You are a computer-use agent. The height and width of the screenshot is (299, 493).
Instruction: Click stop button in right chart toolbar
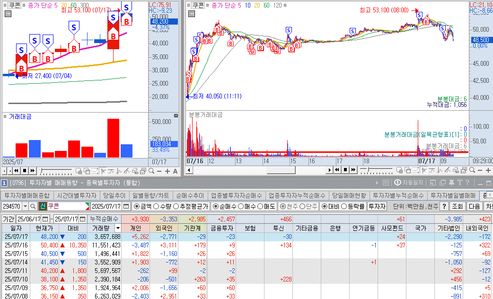click(345, 170)
